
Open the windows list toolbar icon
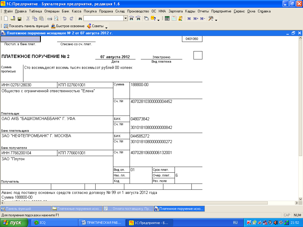coord(146,19)
